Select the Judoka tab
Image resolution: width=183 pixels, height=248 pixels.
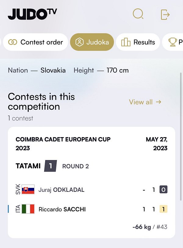click(x=92, y=42)
